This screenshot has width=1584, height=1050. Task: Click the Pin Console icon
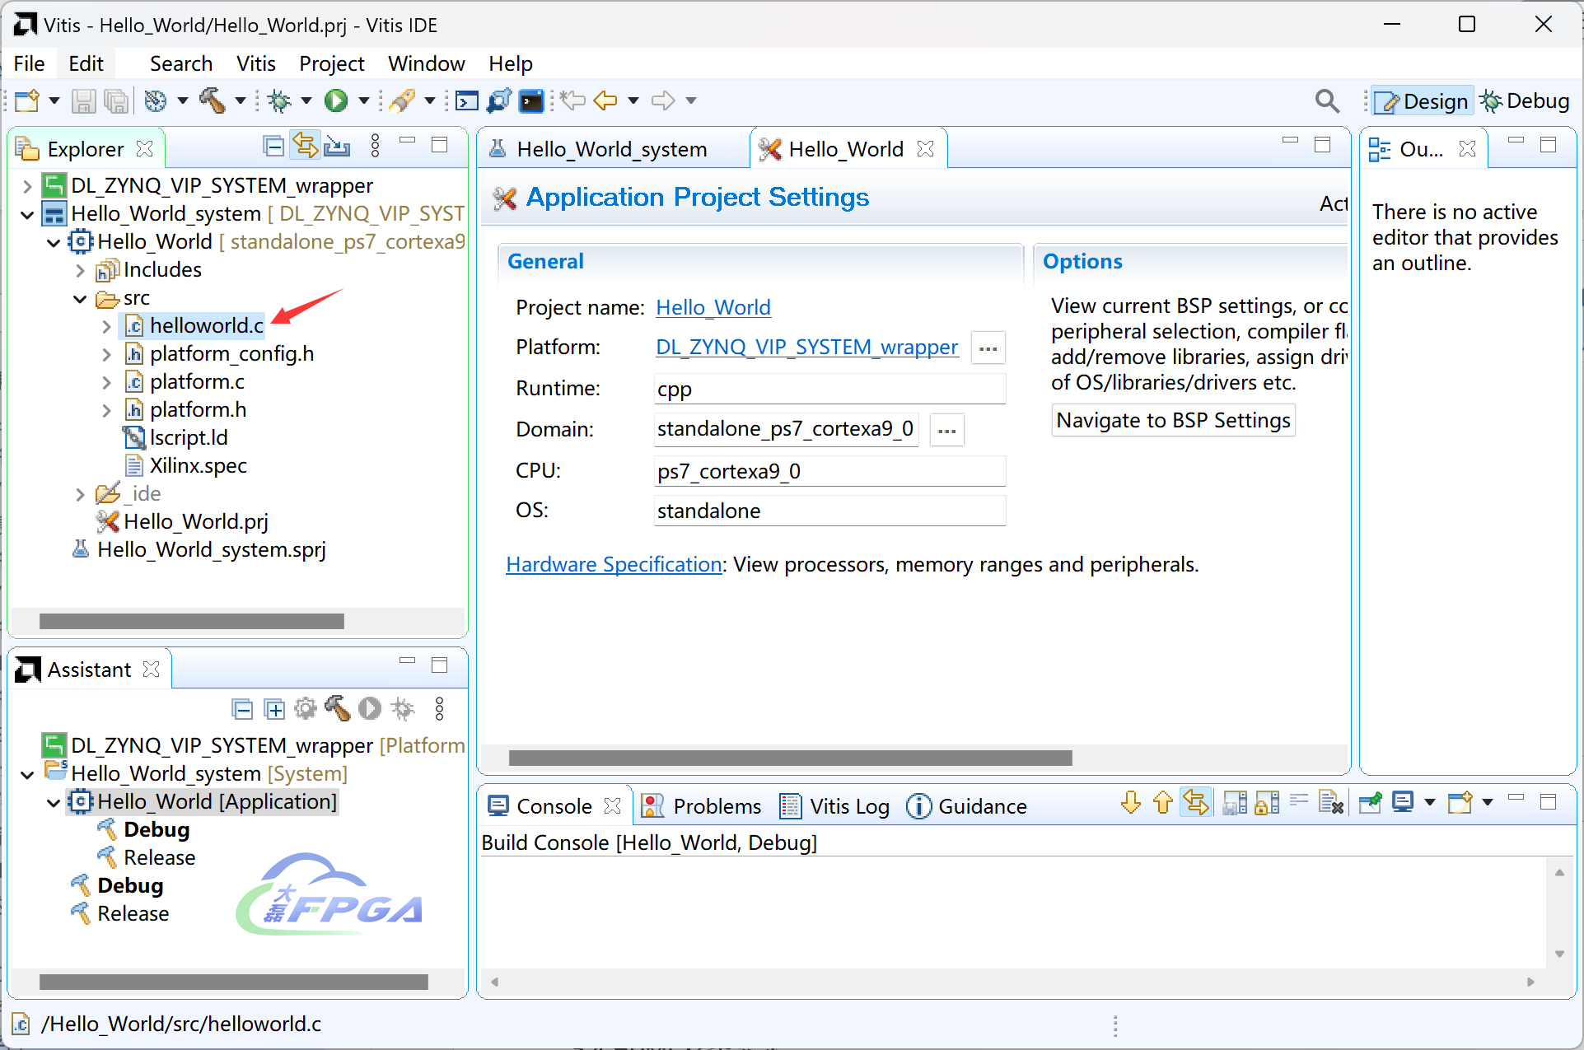1371,802
